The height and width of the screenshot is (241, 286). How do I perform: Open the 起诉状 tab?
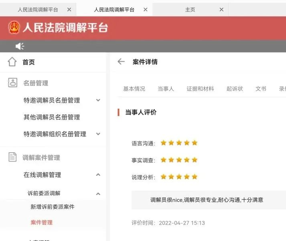point(235,89)
